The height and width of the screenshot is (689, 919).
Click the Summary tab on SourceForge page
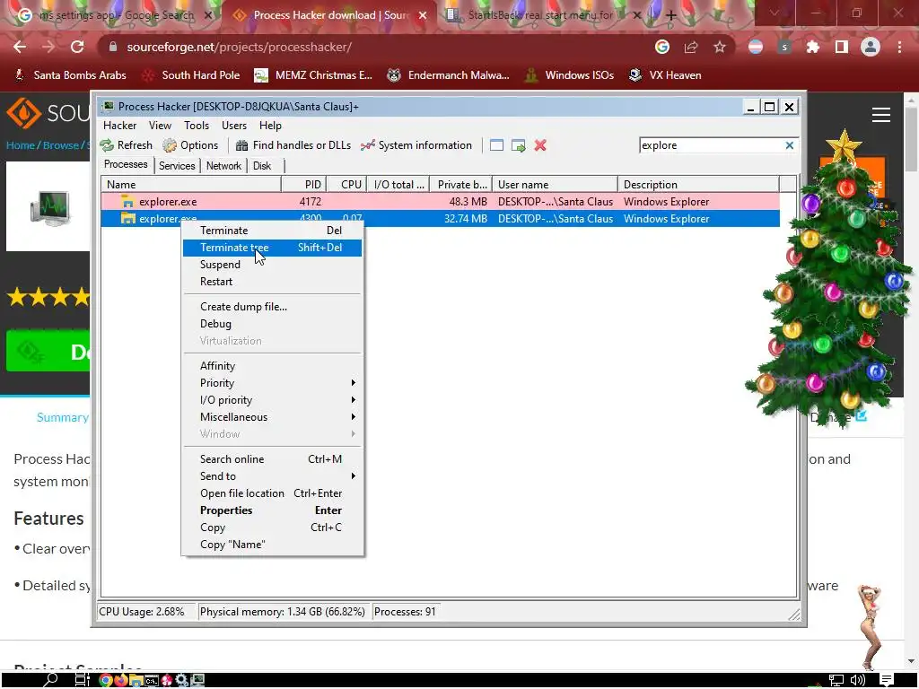(x=62, y=417)
